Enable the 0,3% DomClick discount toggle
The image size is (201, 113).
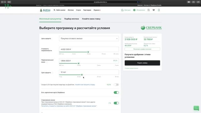116,85
